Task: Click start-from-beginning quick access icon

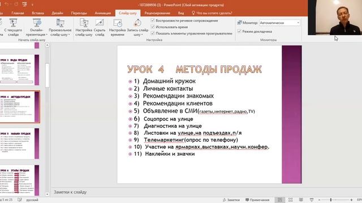Action: [x=24, y=5]
